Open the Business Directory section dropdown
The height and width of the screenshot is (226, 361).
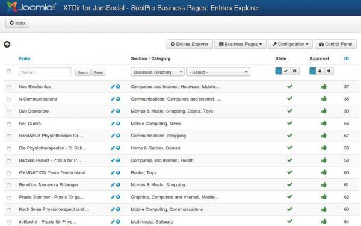point(158,72)
